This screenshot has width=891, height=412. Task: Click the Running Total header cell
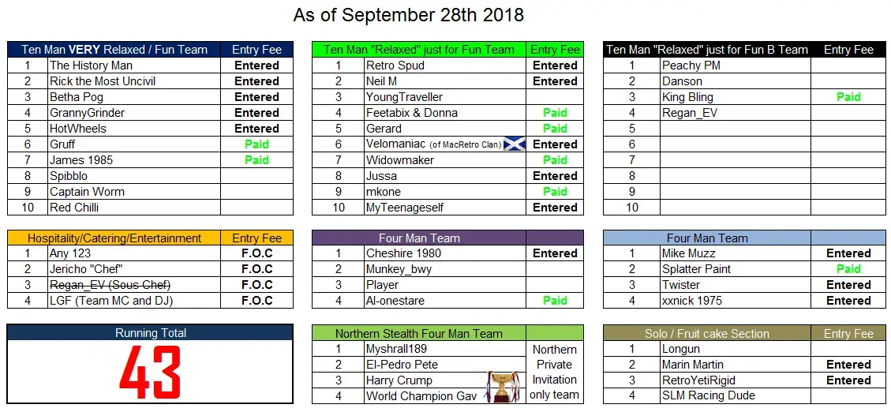point(150,333)
